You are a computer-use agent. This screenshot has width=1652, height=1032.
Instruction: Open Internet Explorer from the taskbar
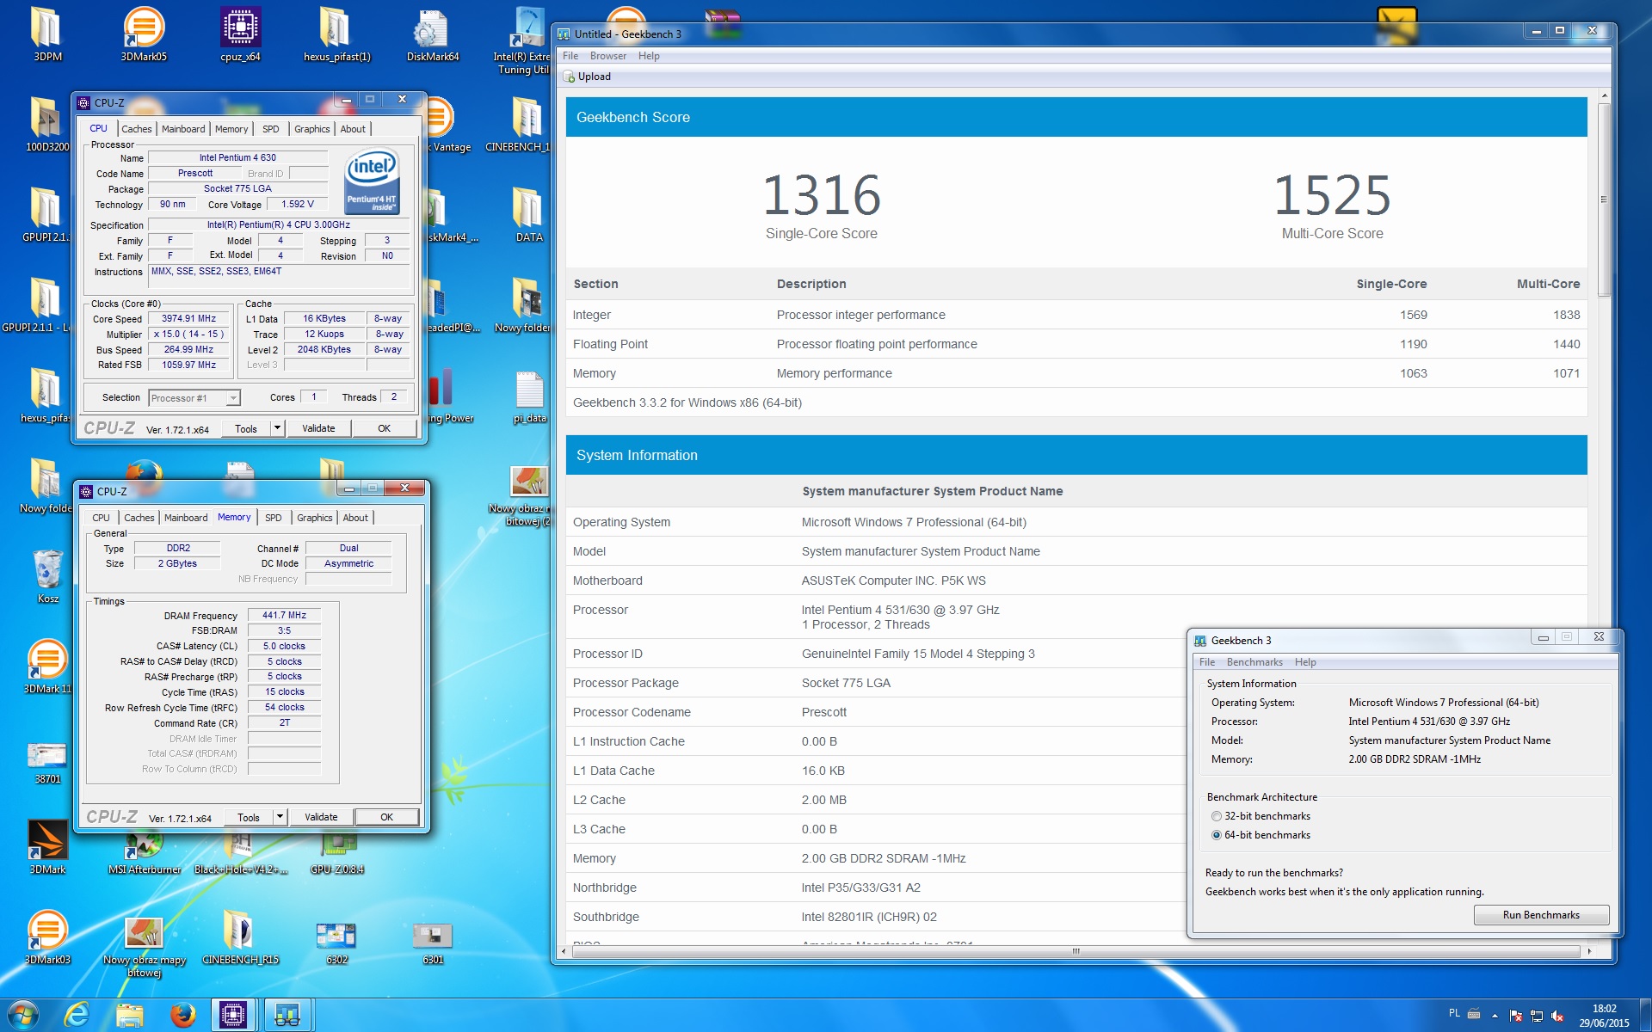(77, 1015)
